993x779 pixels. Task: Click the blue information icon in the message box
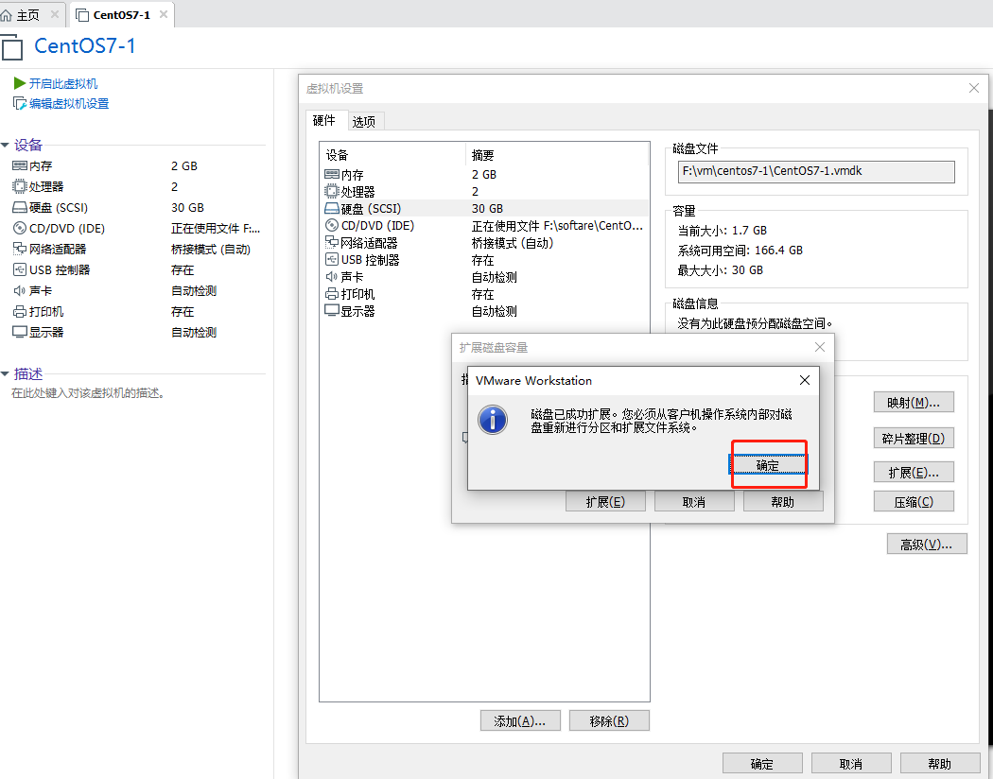(493, 420)
